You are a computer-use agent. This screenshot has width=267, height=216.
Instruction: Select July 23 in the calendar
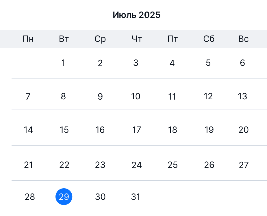pyautogui.click(x=100, y=165)
